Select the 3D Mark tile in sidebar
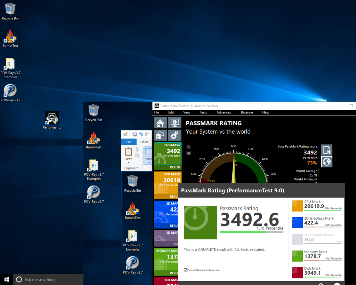The image size is (356, 285). click(166, 238)
